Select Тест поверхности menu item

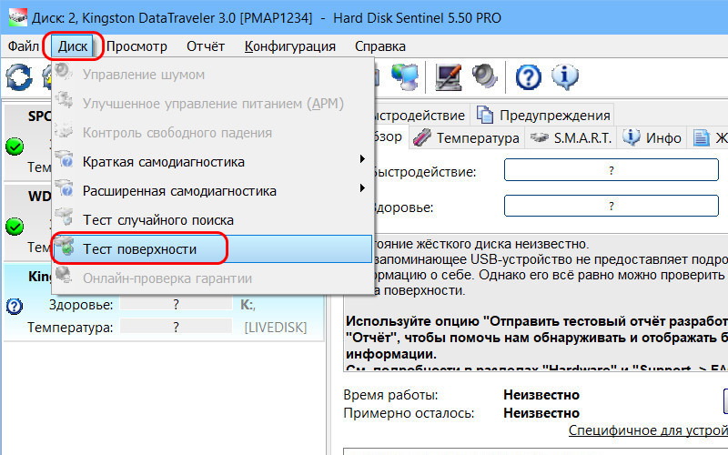(x=212, y=249)
